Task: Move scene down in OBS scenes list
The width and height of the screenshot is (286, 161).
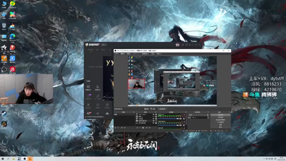Action: (x=125, y=128)
